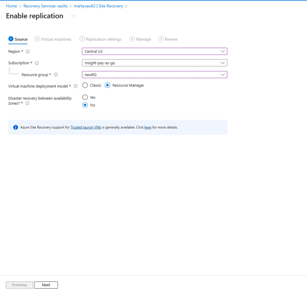The image size is (307, 293).
Task: Open the Trusted launch VMs link
Action: click(x=86, y=127)
